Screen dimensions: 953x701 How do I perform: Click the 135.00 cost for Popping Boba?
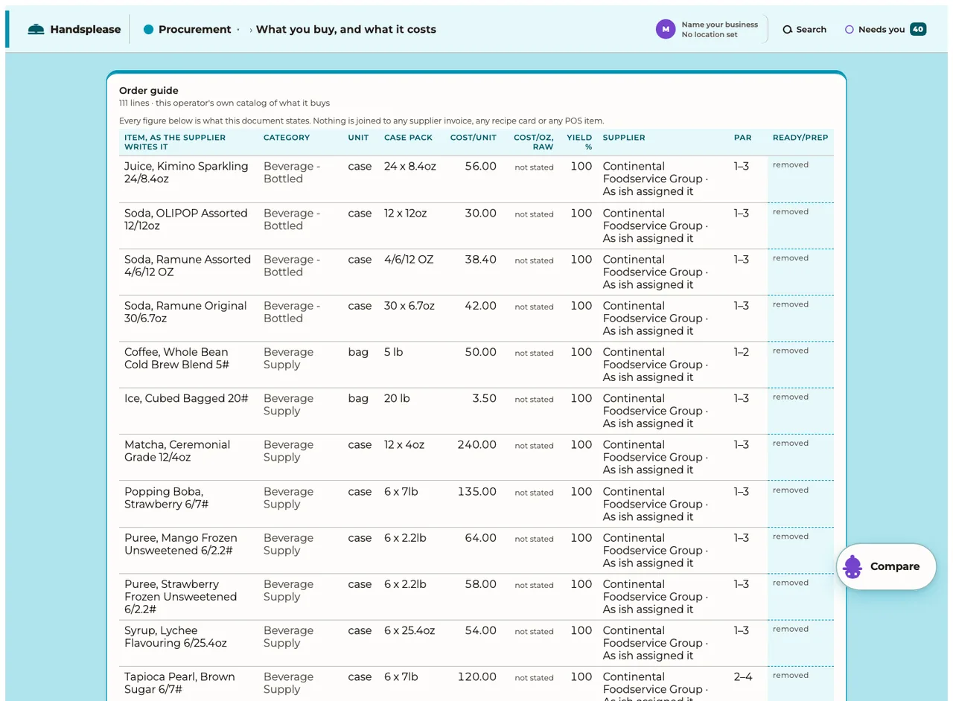tap(477, 492)
